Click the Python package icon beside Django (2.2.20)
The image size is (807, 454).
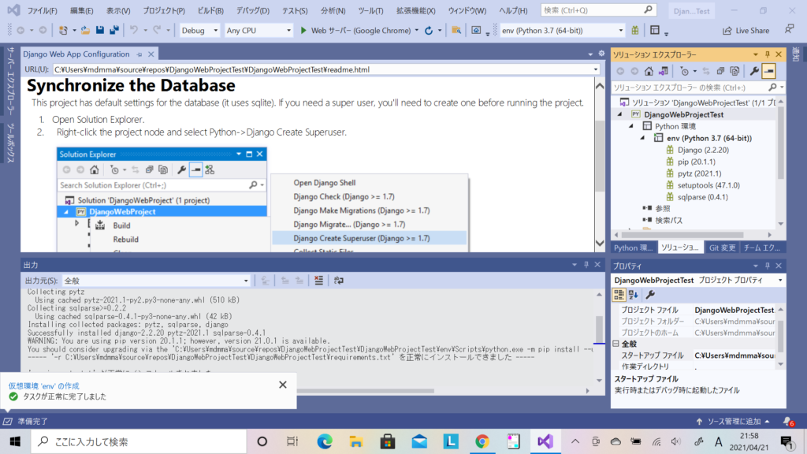coord(670,150)
